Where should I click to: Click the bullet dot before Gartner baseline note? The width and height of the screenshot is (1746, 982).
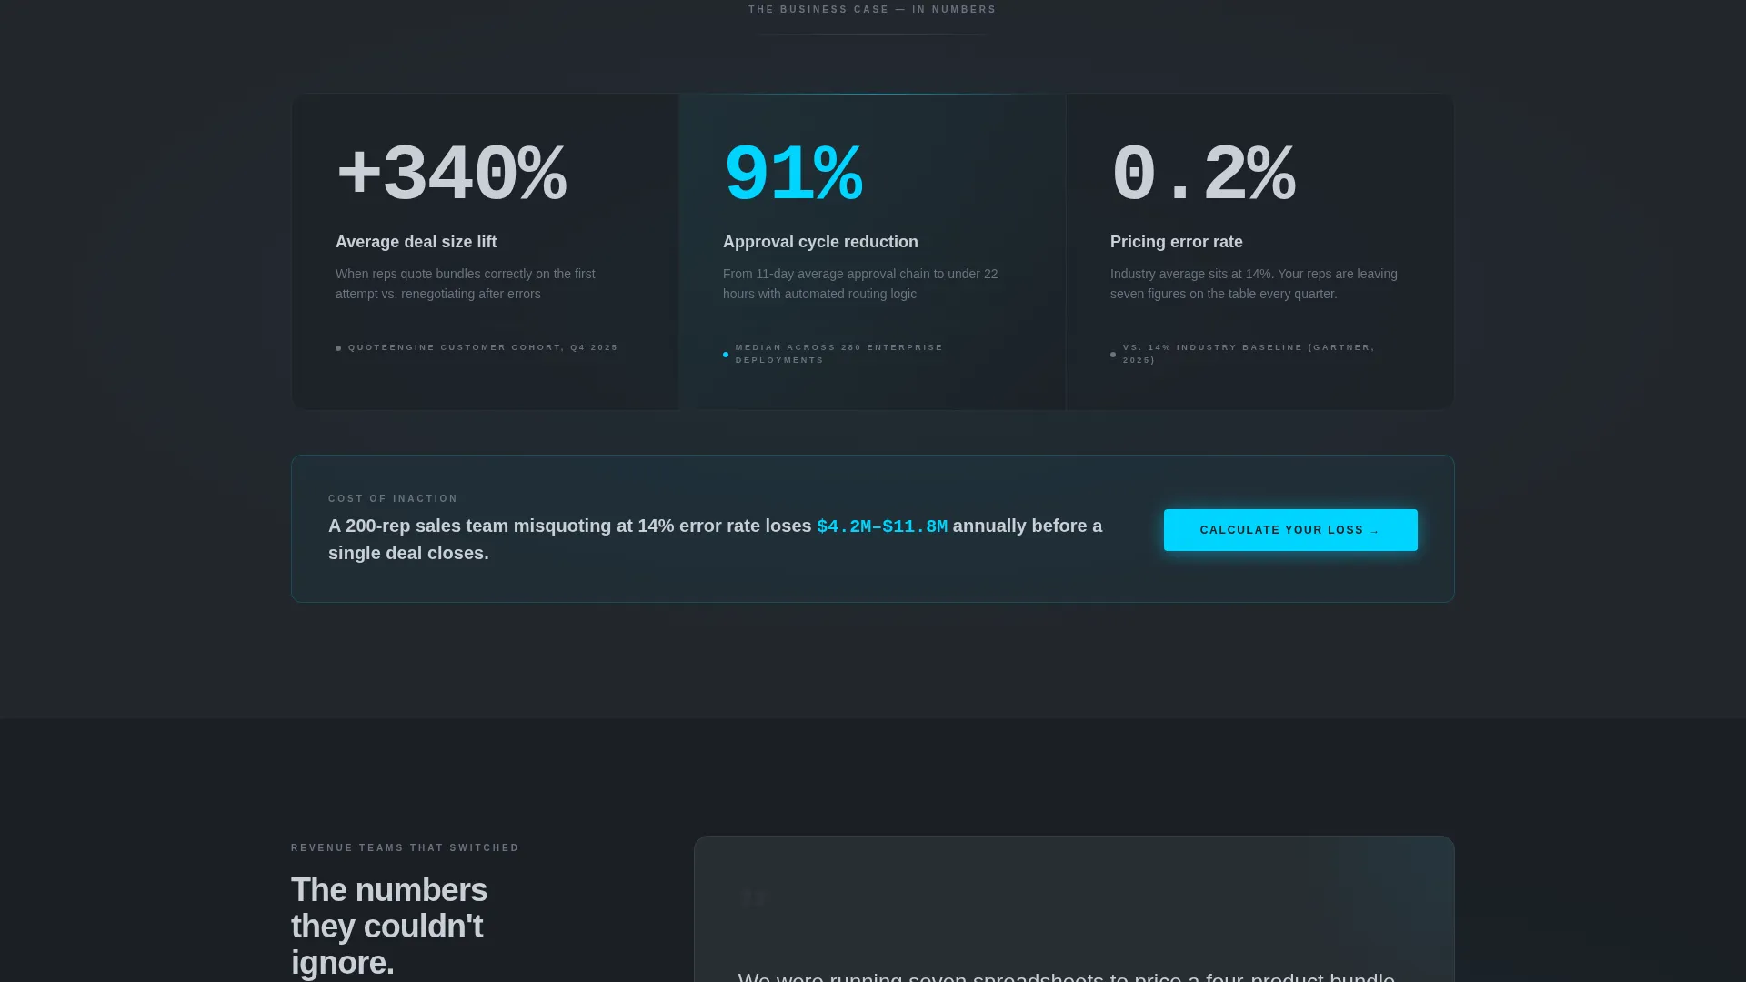click(1113, 355)
